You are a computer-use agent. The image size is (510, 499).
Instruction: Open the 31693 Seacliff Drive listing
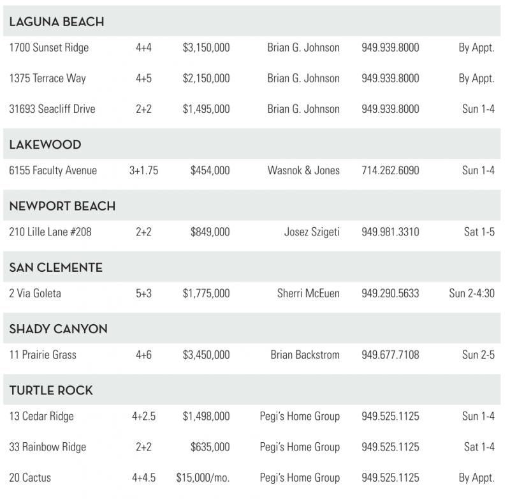click(x=52, y=109)
